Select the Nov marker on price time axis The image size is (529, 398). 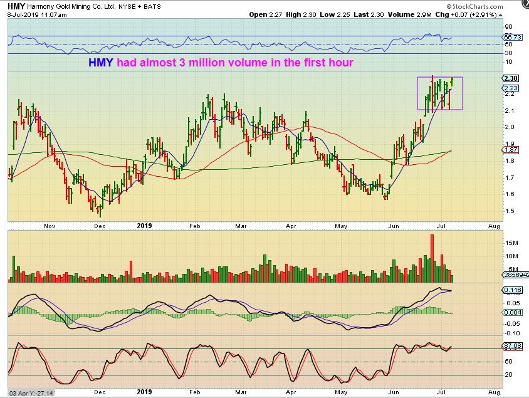(x=50, y=225)
